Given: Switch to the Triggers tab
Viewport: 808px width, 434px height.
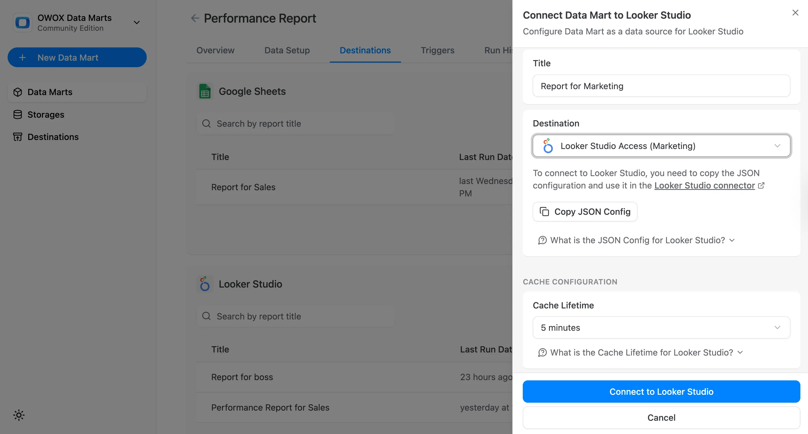Looking at the screenshot, I should click(x=438, y=50).
